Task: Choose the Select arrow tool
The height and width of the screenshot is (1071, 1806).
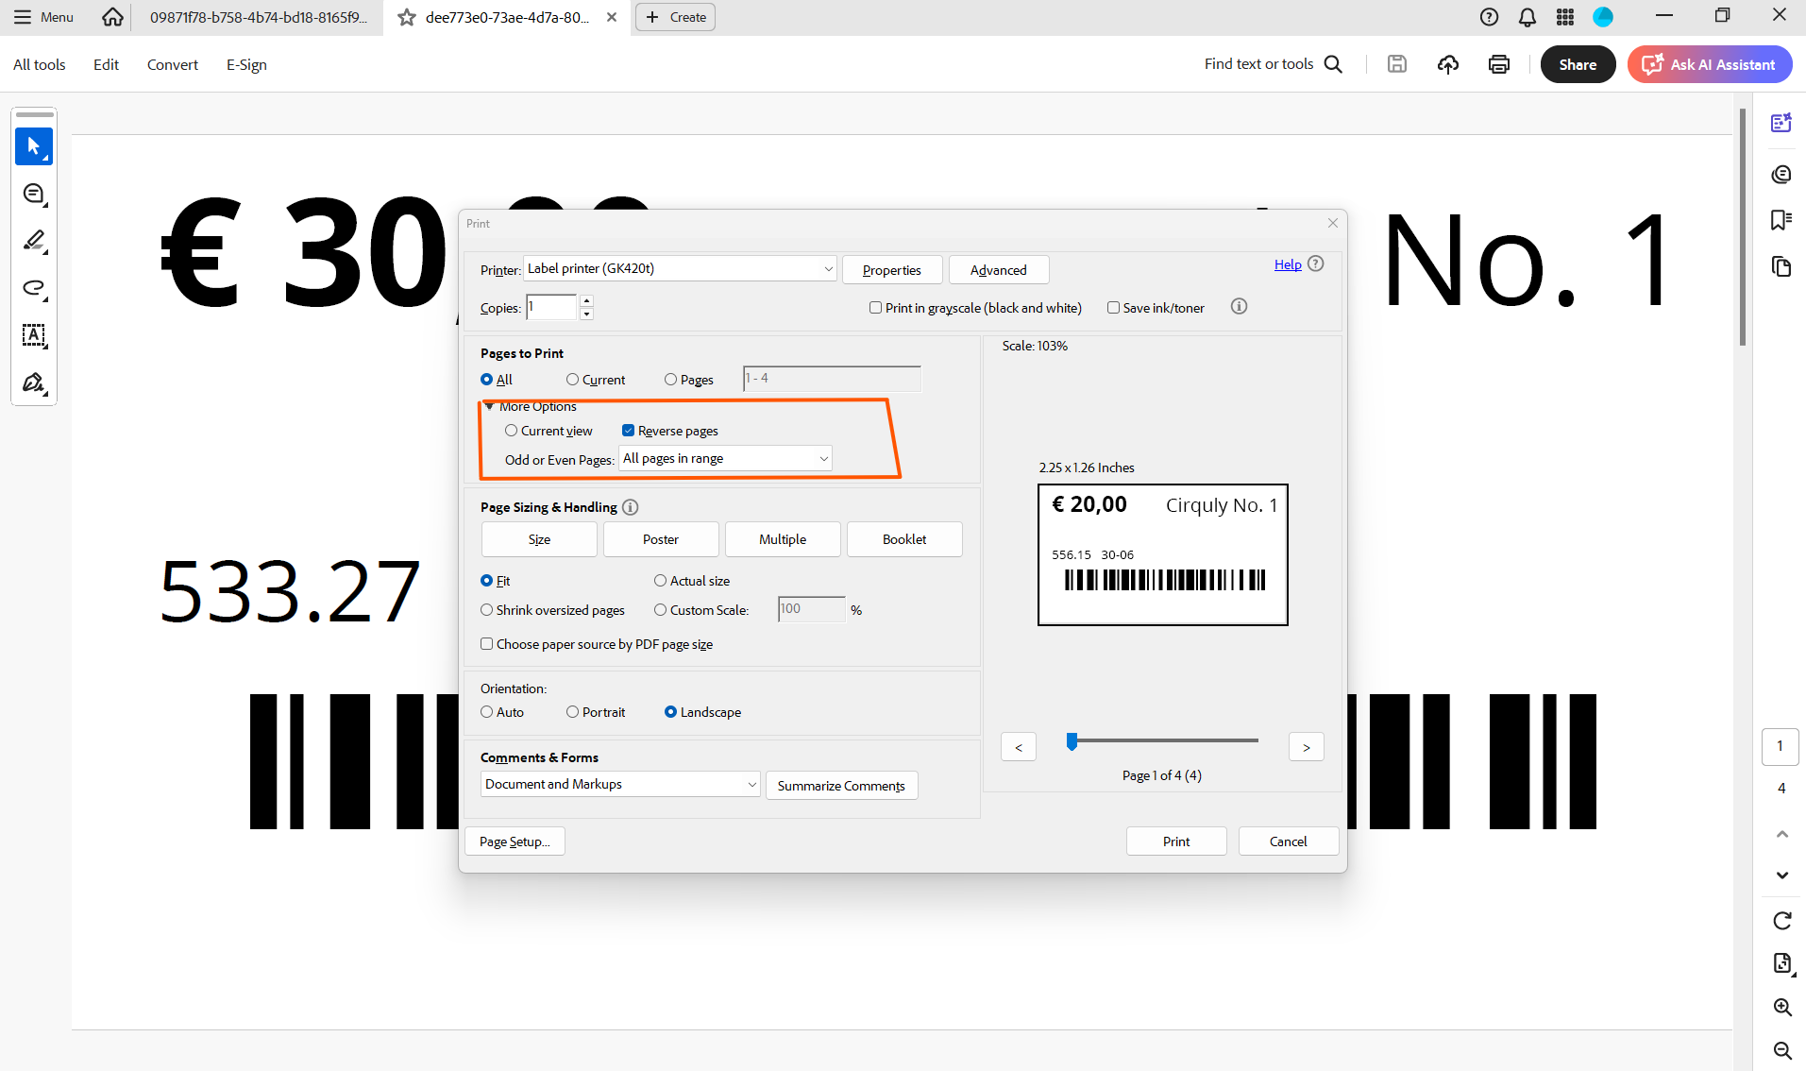Action: click(x=34, y=146)
